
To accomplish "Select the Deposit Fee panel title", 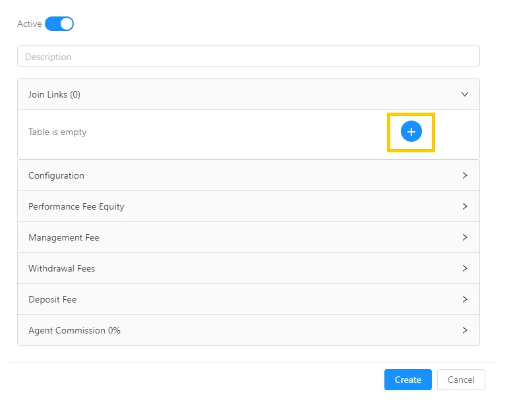I will tap(52, 299).
